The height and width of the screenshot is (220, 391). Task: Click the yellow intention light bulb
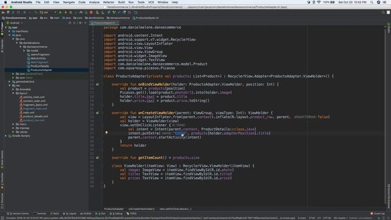(106, 133)
